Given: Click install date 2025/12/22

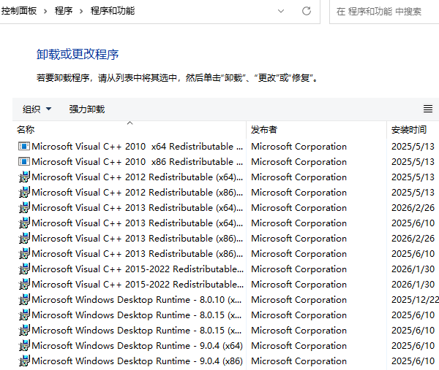Looking at the screenshot, I should click(415, 300).
